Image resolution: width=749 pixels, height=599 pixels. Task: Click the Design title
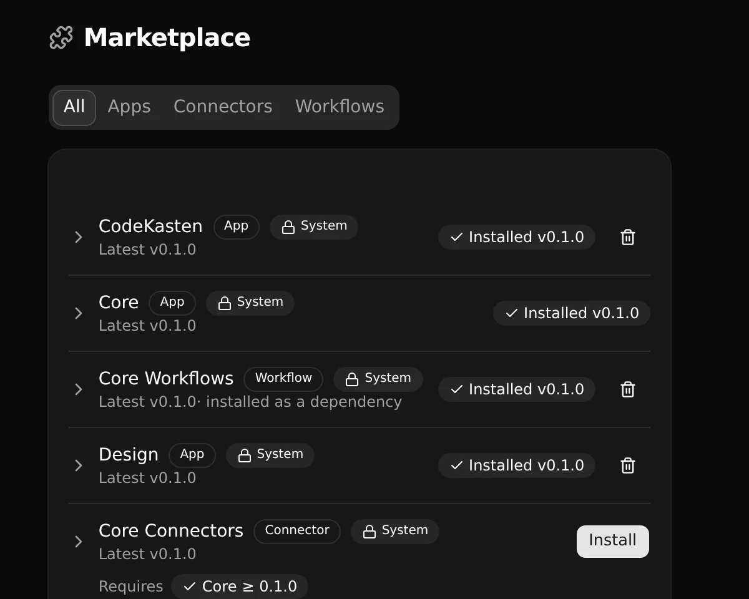129,455
